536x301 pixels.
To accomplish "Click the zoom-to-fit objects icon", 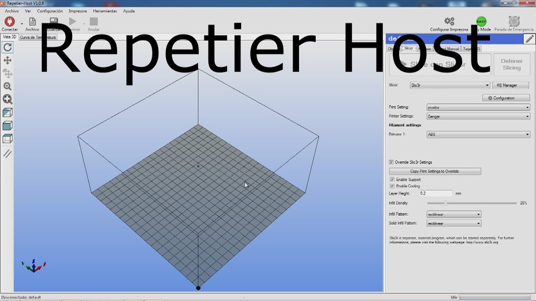I will [8, 99].
